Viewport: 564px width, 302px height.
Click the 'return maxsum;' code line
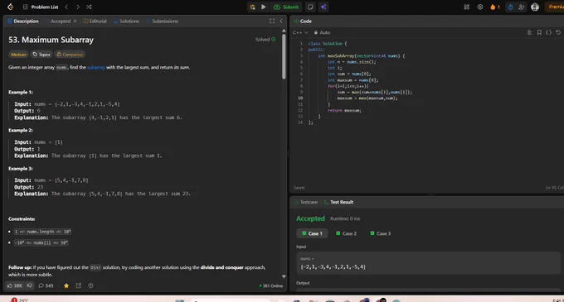point(344,111)
